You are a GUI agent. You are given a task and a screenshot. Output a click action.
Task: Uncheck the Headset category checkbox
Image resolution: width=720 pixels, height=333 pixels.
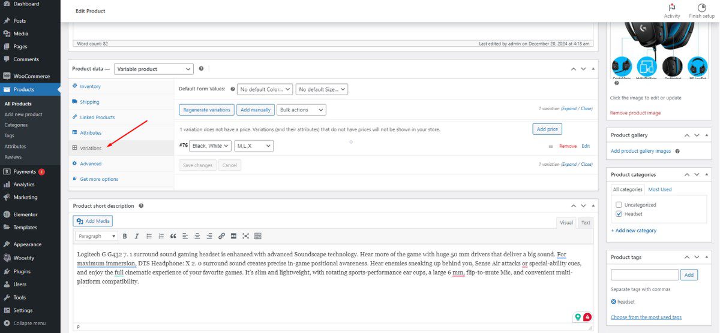pyautogui.click(x=619, y=214)
